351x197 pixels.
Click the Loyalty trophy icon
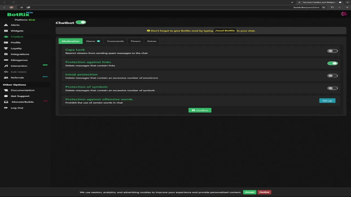click(6, 48)
